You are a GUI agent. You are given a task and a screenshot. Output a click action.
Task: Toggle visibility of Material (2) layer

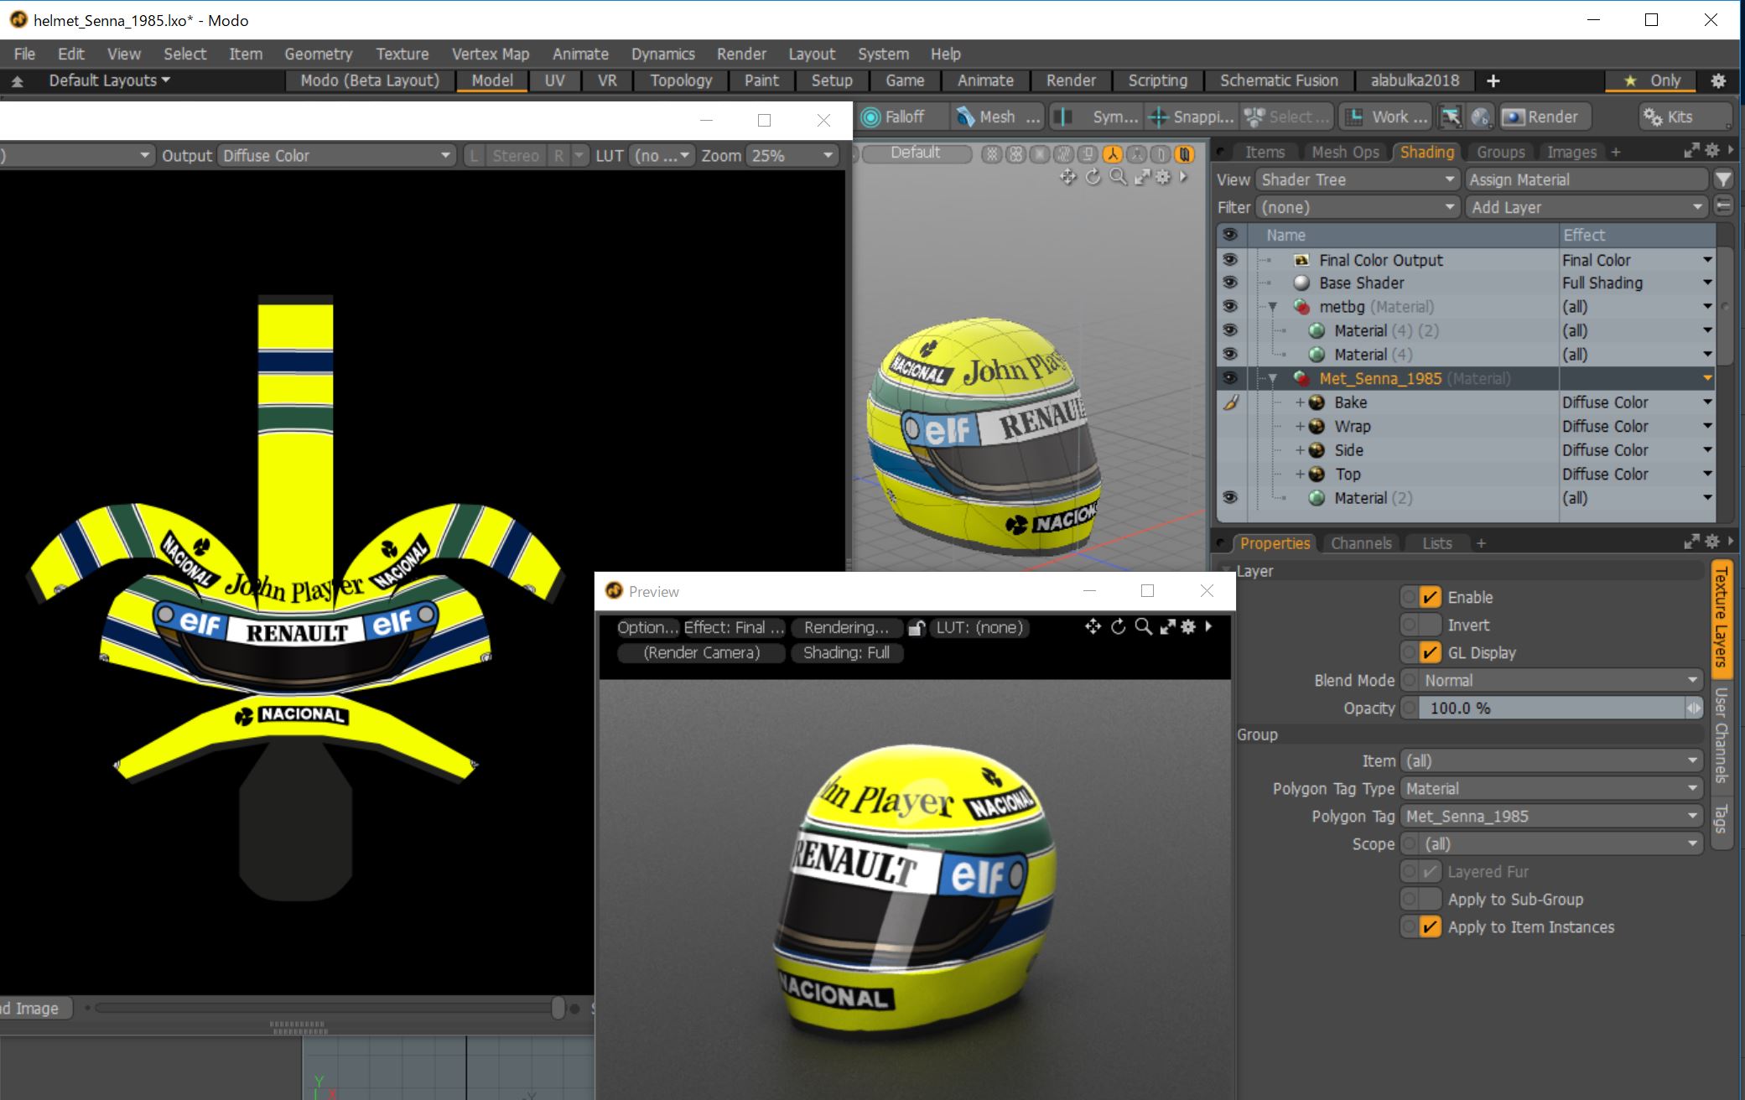1230,497
